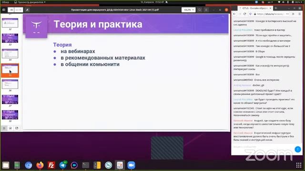Screen dimensions: 305x171
Task: Click the search magnifier icon in viewer toolbar
Action: 200,9
